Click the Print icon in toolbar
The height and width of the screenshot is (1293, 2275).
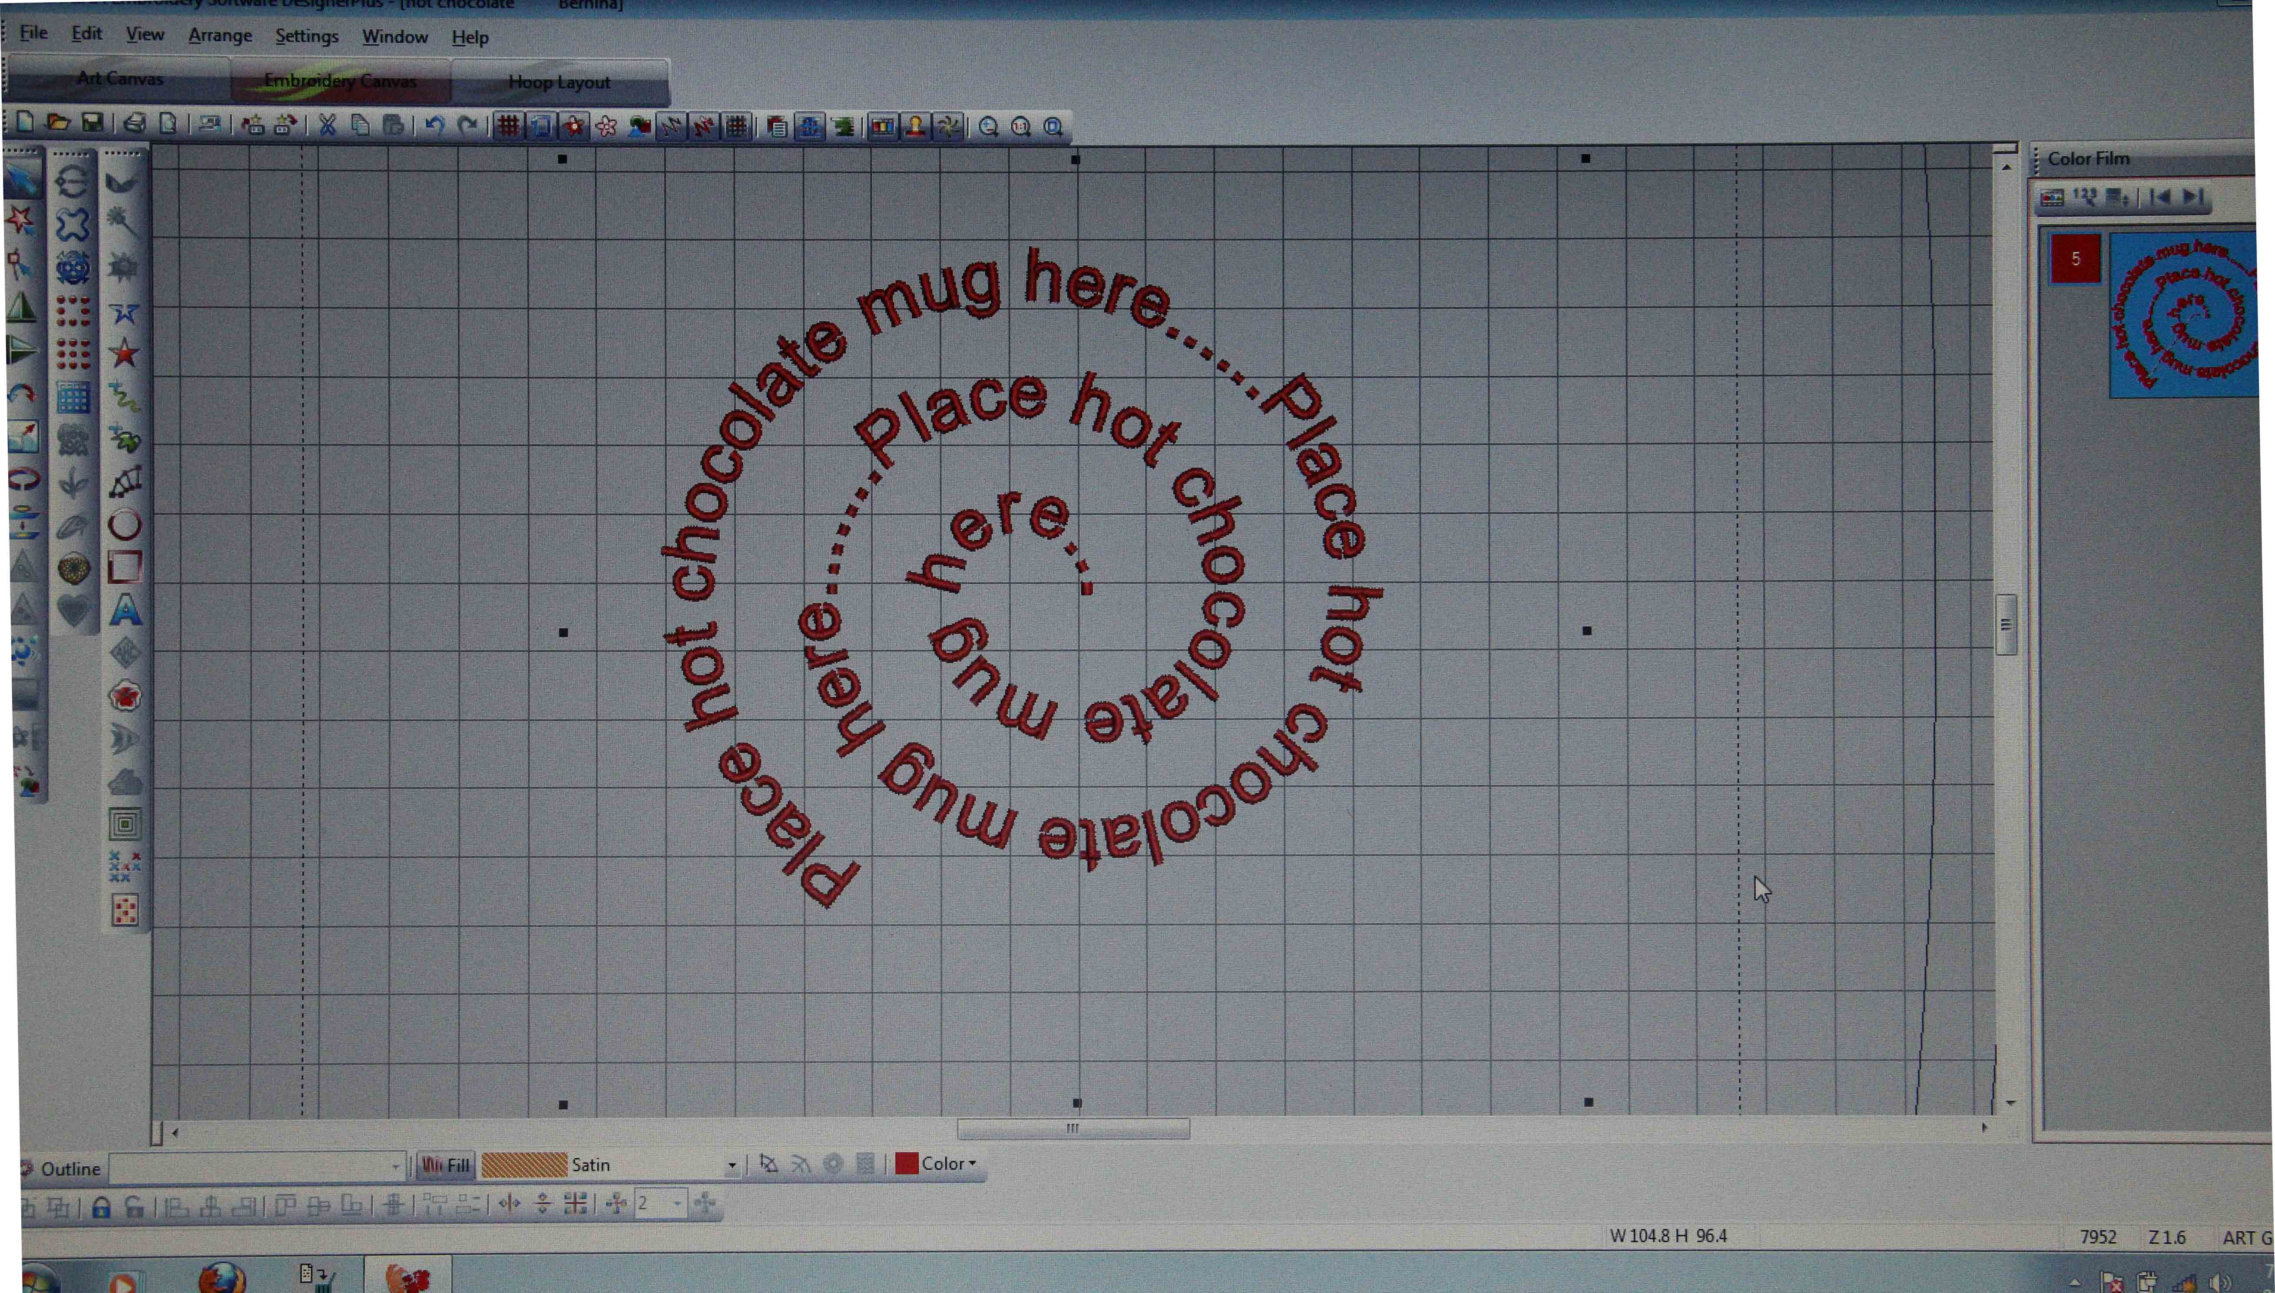pos(134,123)
